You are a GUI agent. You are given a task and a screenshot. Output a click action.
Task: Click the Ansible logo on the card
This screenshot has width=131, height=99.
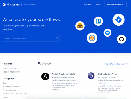[45, 76]
